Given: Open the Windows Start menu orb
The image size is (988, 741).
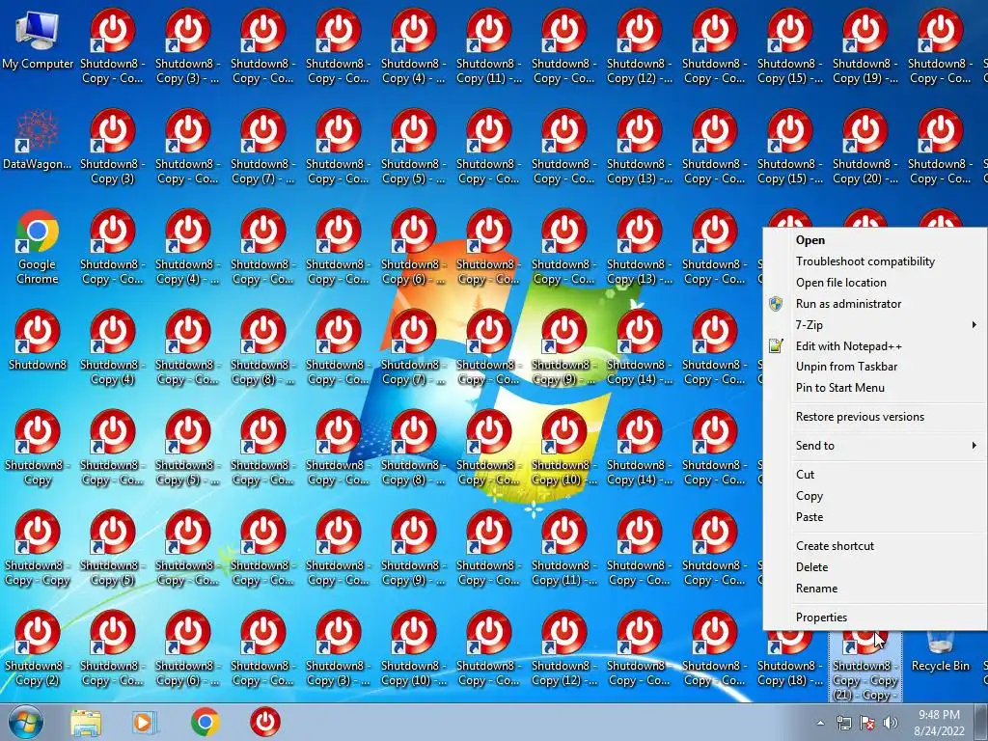Looking at the screenshot, I should click(x=26, y=722).
